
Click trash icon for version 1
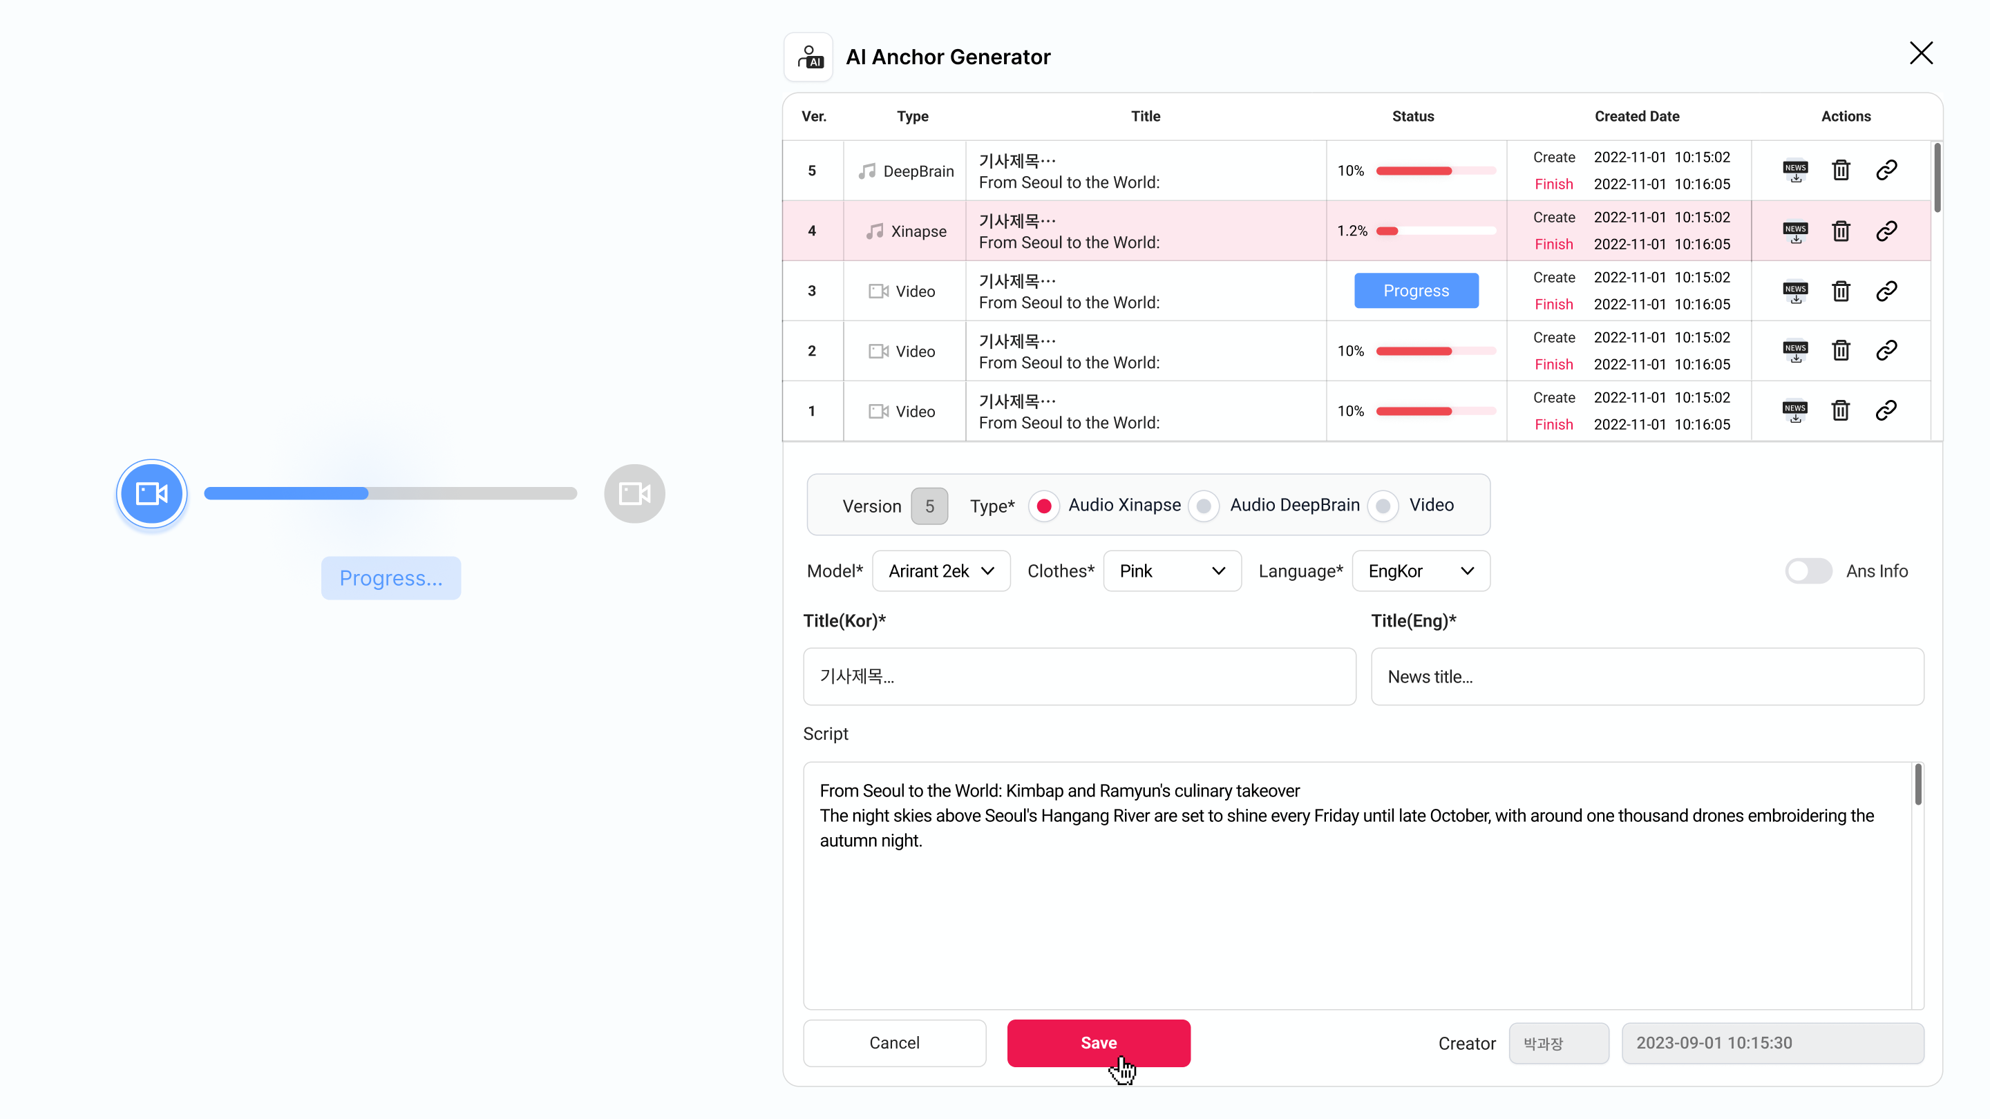(x=1841, y=411)
